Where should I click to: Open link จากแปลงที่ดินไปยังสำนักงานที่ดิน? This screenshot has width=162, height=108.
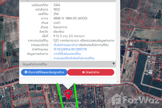click(x=74, y=58)
